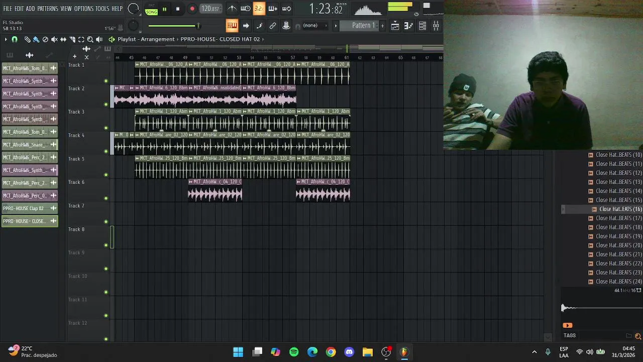Toggle loop recording icon
The width and height of the screenshot is (643, 362).
[x=286, y=9]
